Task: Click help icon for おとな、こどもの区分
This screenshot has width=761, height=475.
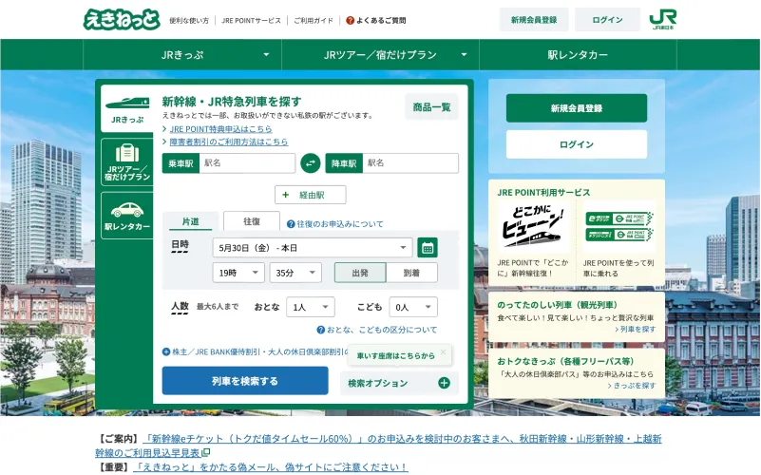Action: [x=321, y=330]
